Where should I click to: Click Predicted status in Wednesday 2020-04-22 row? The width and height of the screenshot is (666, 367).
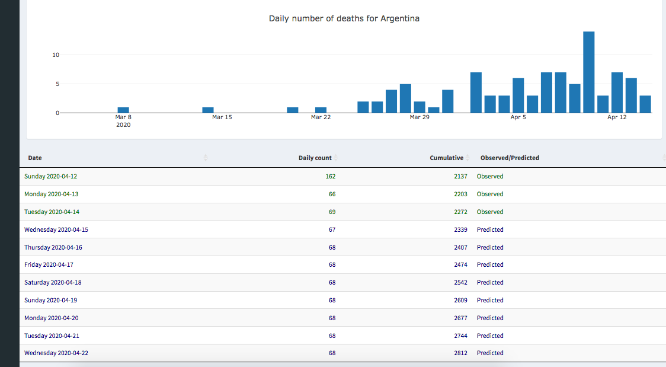click(x=490, y=353)
